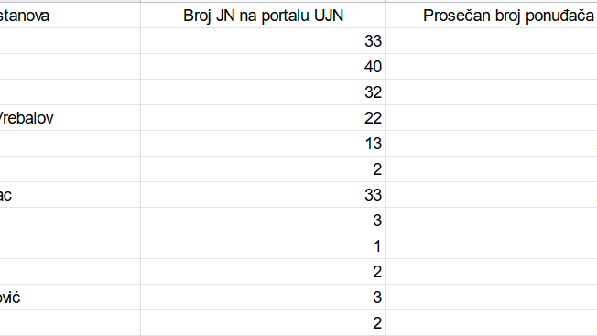Select the cell containing value 40
Image resolution: width=597 pixels, height=336 pixels.
pos(263,67)
